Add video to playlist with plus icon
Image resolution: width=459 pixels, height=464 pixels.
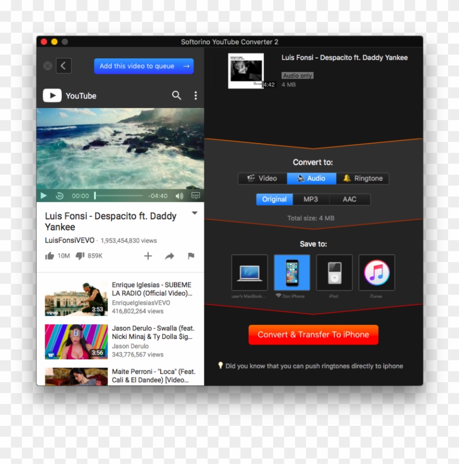coord(148,256)
